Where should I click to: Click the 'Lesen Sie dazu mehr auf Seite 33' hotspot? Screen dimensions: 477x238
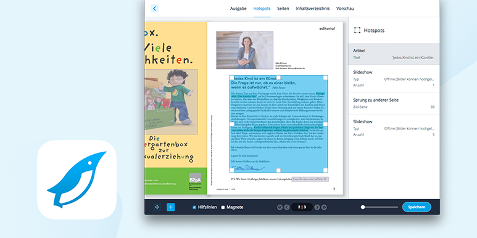point(310,179)
